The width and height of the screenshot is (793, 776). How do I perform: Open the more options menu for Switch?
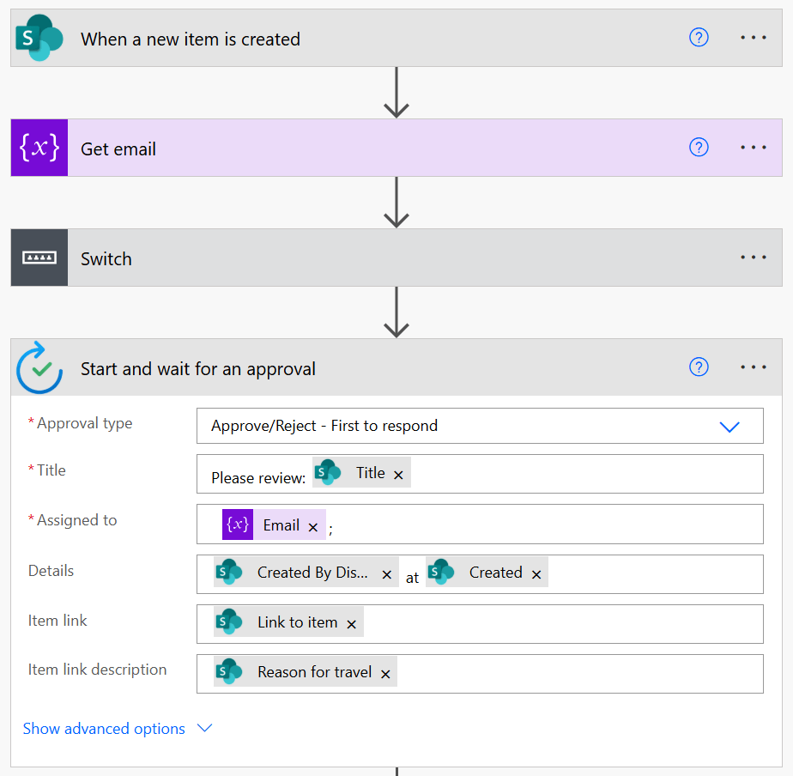coord(754,258)
